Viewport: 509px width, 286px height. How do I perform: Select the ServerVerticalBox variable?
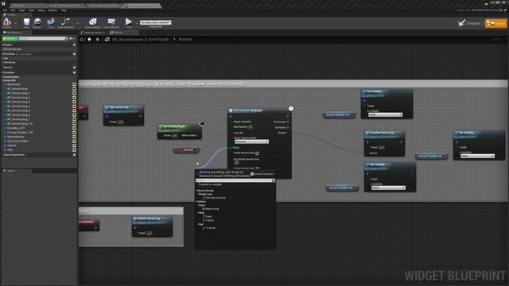tap(17, 141)
